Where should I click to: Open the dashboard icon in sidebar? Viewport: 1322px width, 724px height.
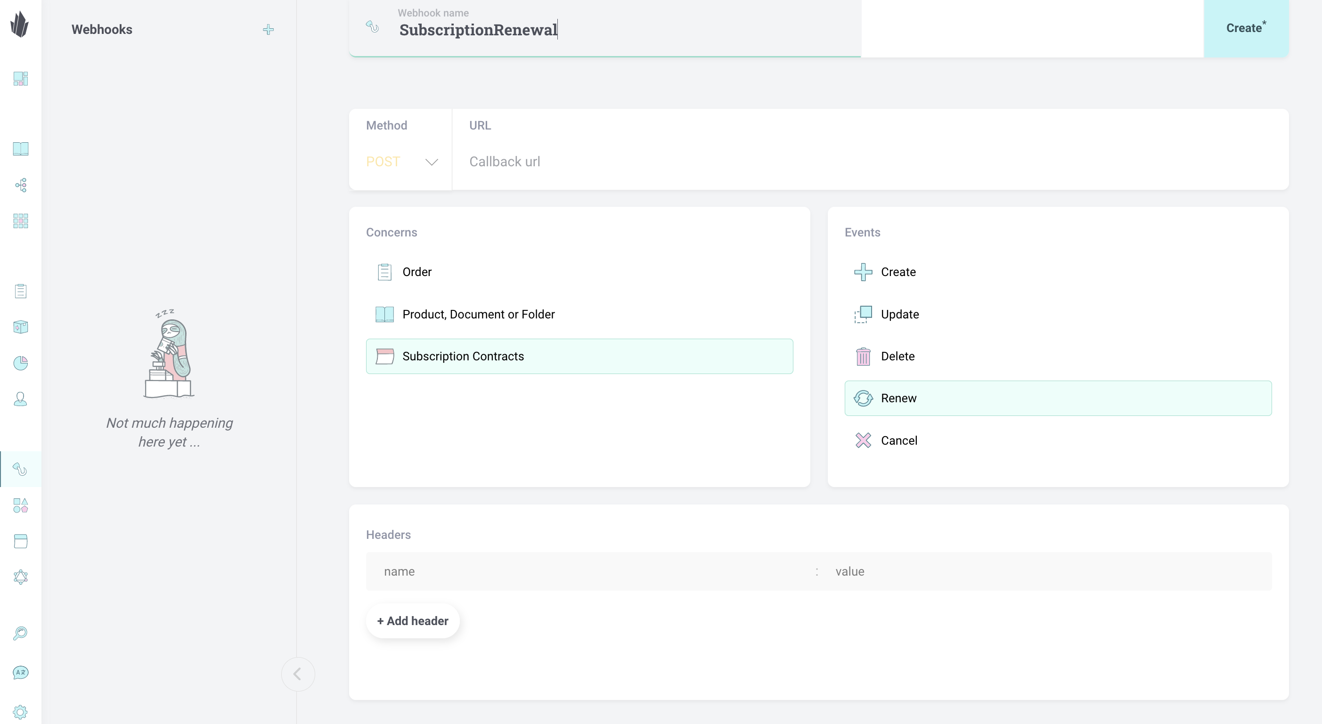pos(21,79)
